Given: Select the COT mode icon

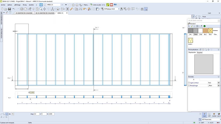Looking at the screenshot, I should tap(209, 115).
